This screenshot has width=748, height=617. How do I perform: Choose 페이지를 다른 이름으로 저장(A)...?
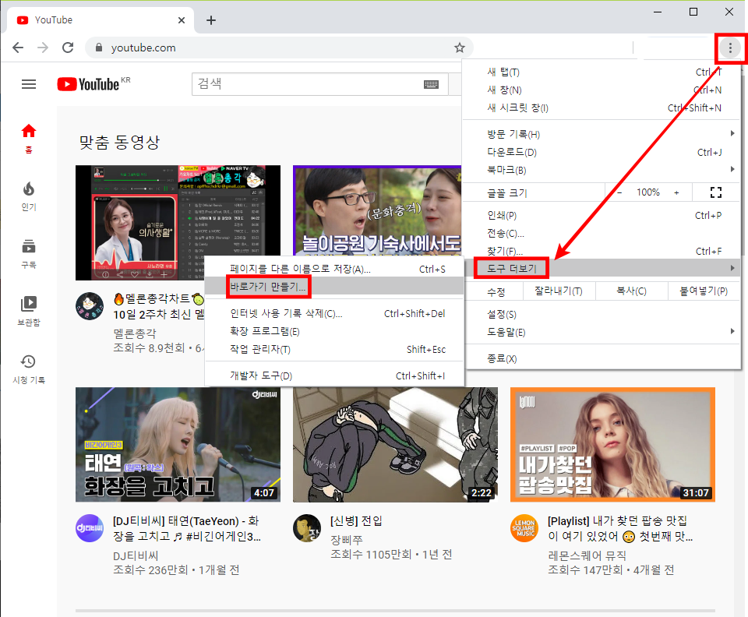(x=334, y=269)
